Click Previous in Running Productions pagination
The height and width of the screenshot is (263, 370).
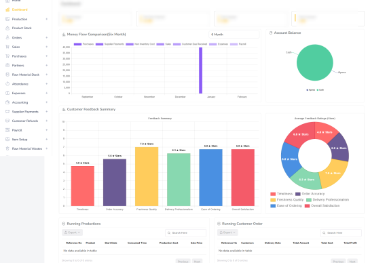coord(183,262)
